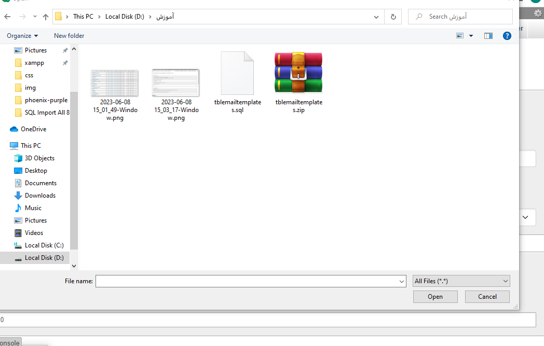
Task: Create a New folder
Action: pos(69,36)
